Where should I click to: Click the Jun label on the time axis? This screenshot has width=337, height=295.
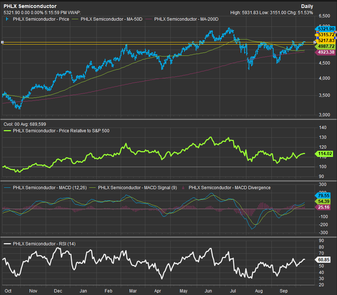[208, 291]
